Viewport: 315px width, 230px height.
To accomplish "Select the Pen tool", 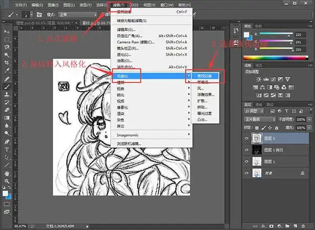I will [7, 141].
